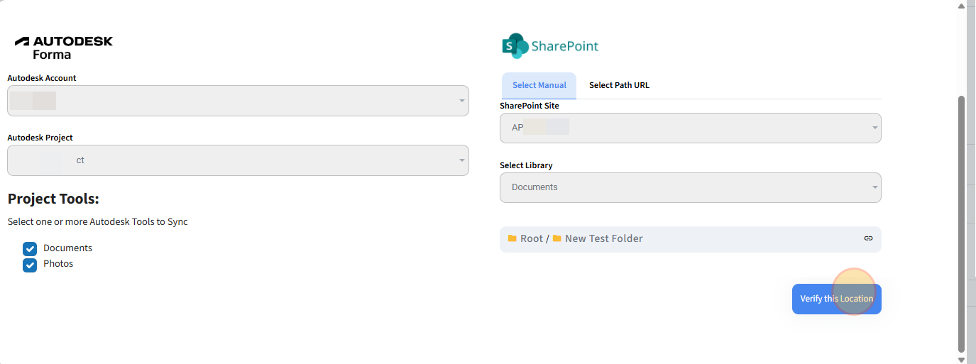Toggle the Photos checkbox
The width and height of the screenshot is (976, 364).
[x=30, y=265]
